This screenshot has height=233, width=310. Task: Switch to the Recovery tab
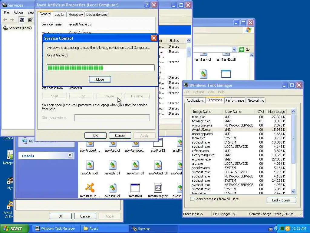76,15
